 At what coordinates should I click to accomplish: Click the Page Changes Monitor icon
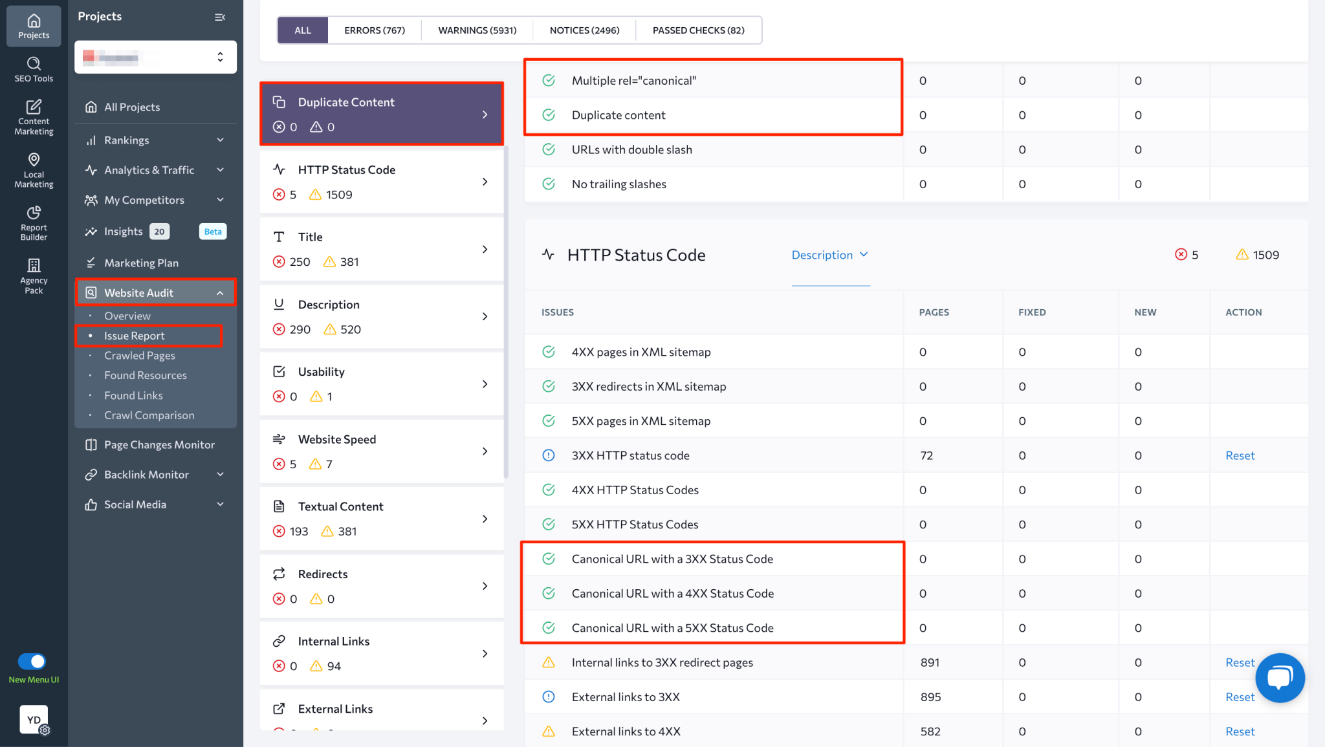(91, 444)
